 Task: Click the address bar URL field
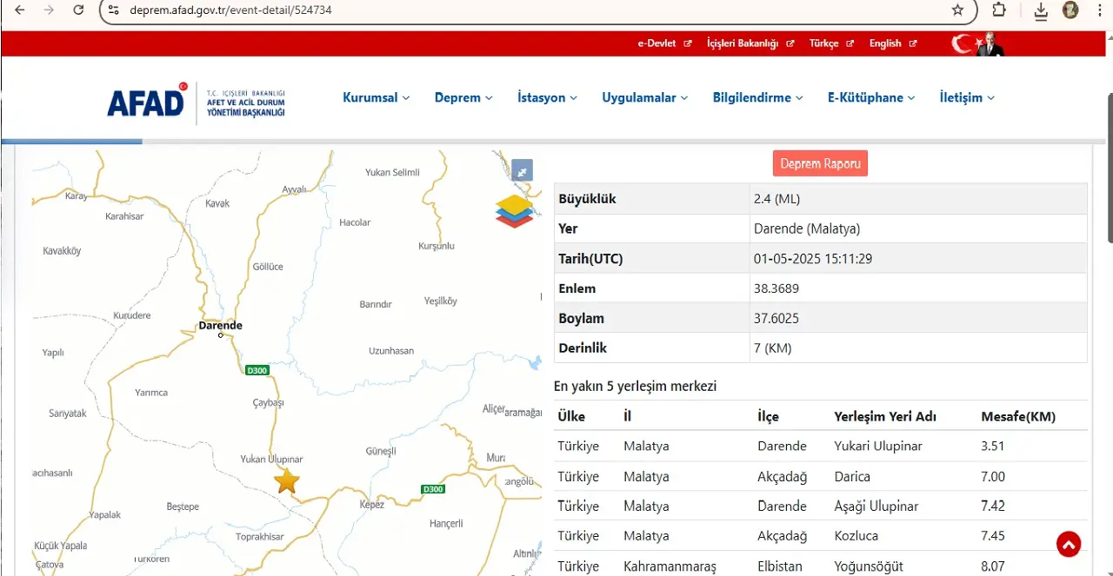(x=522, y=10)
